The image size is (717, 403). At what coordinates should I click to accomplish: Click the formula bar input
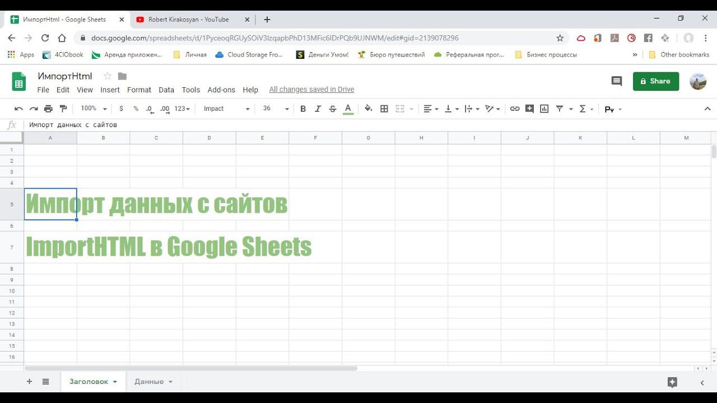pos(370,125)
